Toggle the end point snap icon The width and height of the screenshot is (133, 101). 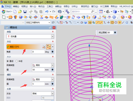point(97,22)
